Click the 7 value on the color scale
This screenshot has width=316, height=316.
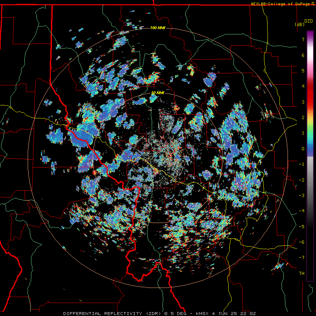303,39
